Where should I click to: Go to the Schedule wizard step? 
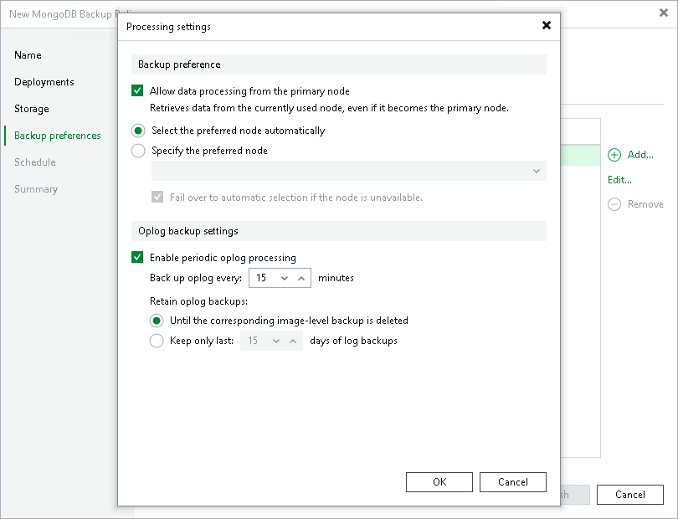point(35,162)
